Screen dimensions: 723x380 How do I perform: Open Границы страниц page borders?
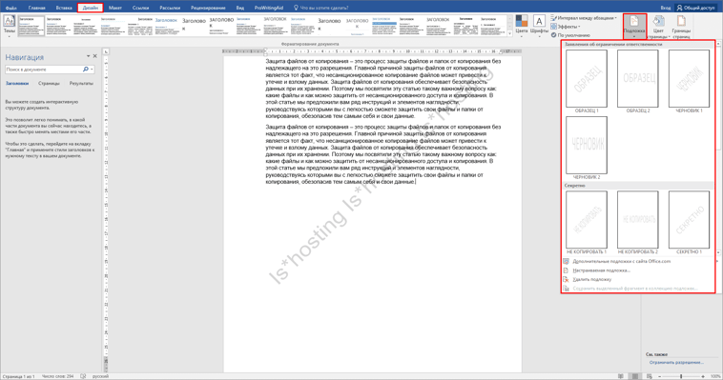[x=681, y=27]
